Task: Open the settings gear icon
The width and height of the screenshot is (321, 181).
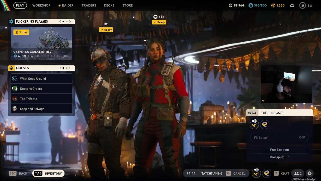Action: click(x=310, y=173)
